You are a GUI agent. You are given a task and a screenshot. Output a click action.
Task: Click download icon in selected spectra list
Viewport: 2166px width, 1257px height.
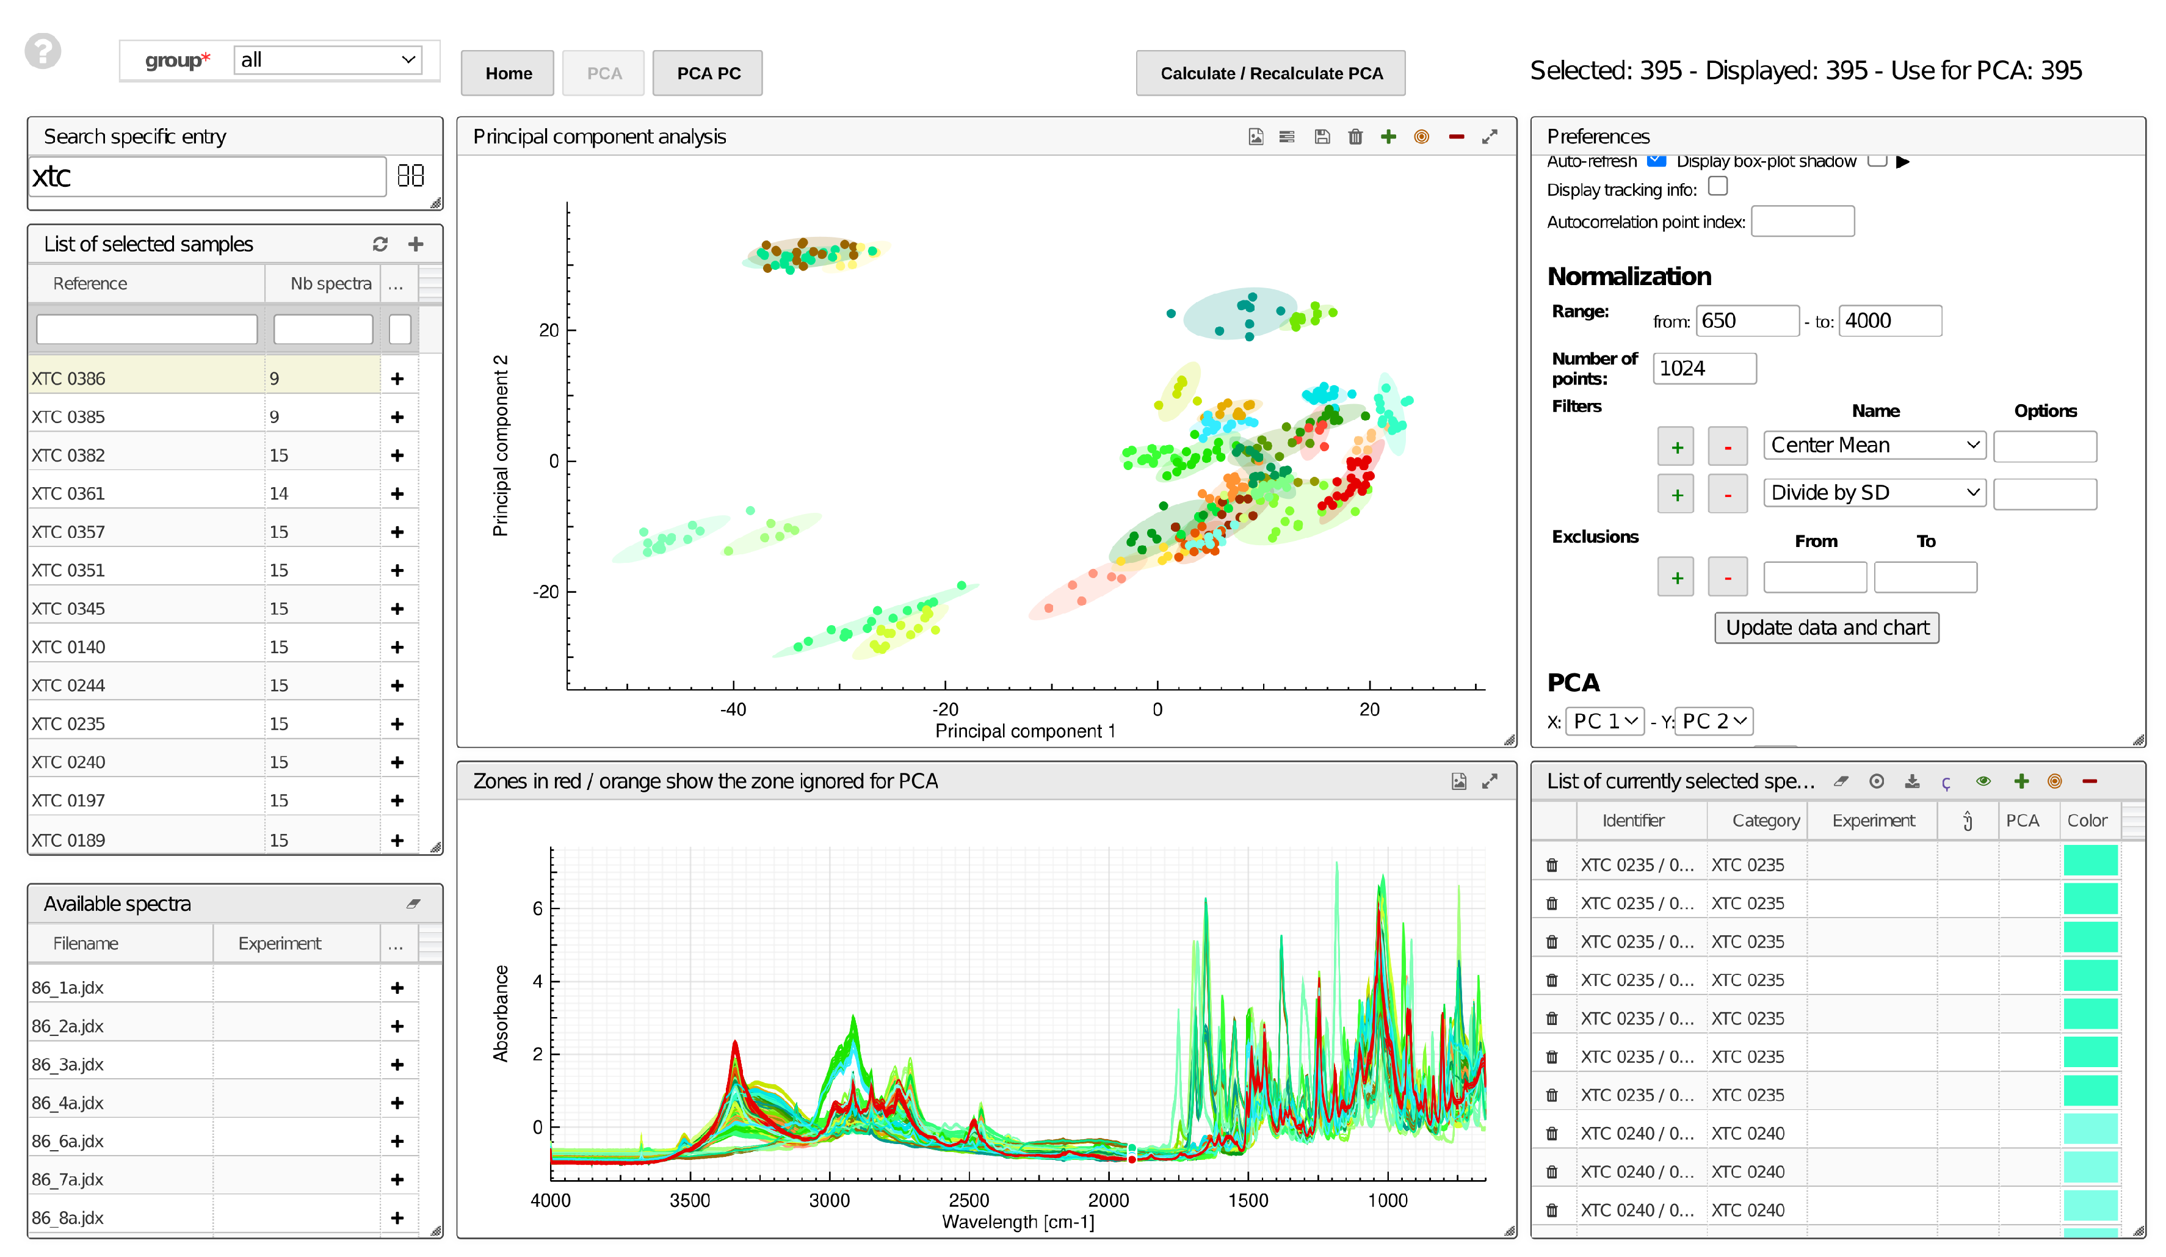1911,781
